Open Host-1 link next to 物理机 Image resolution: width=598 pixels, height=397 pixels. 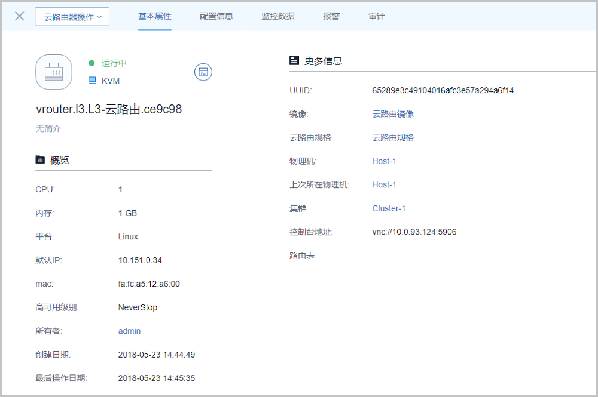(x=384, y=161)
